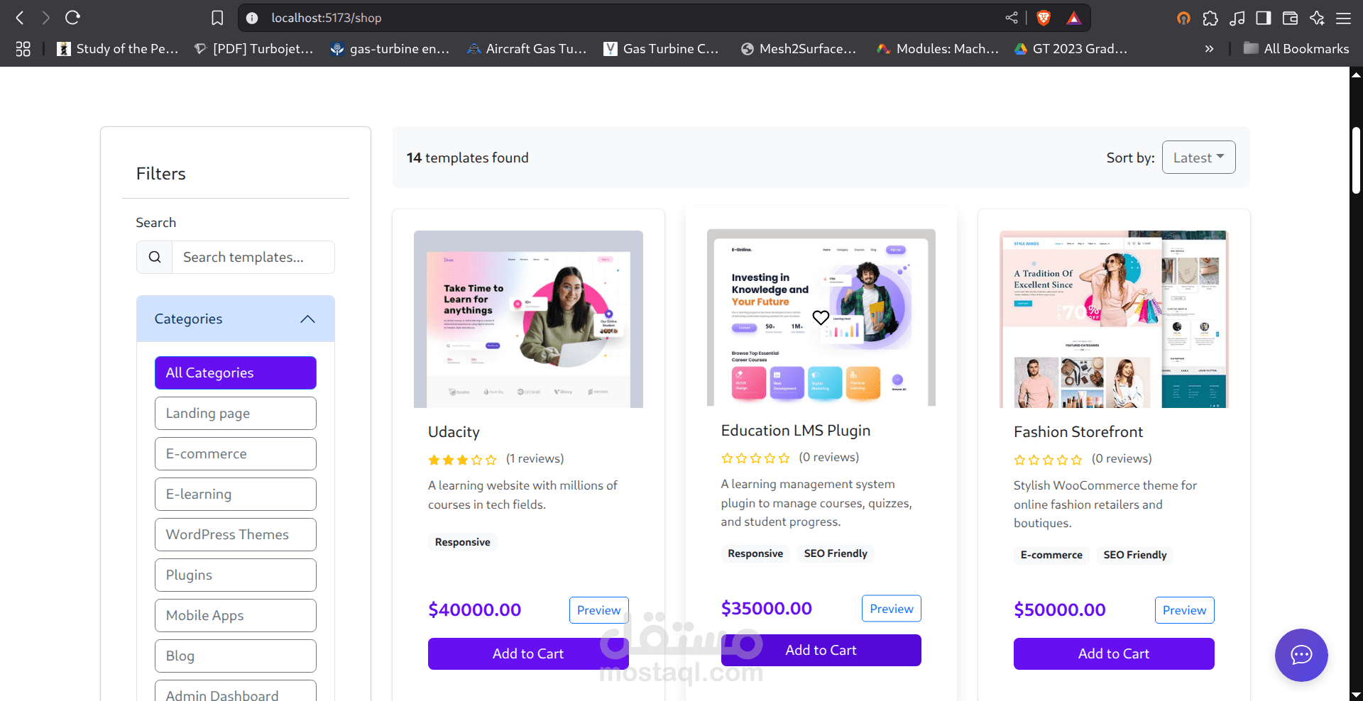Viewport: 1363px width, 701px height.
Task: Open the Sort by Latest dropdown
Action: (1198, 158)
